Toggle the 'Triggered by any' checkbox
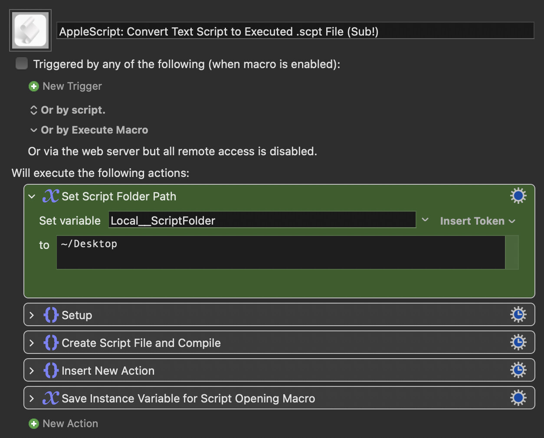The width and height of the screenshot is (544, 438). click(22, 64)
